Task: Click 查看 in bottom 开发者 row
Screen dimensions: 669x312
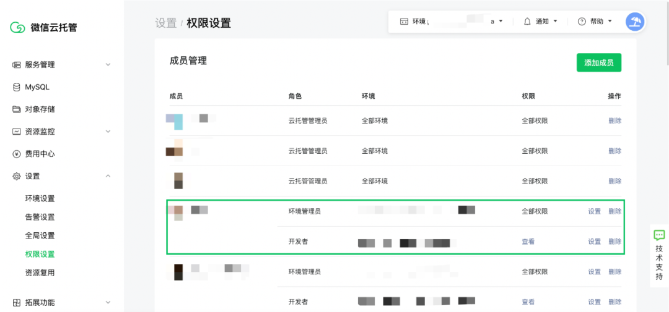Action: pyautogui.click(x=528, y=301)
